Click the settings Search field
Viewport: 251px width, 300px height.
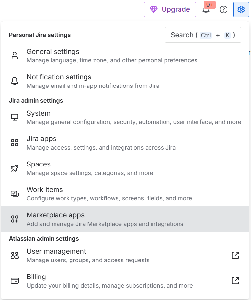[203, 35]
